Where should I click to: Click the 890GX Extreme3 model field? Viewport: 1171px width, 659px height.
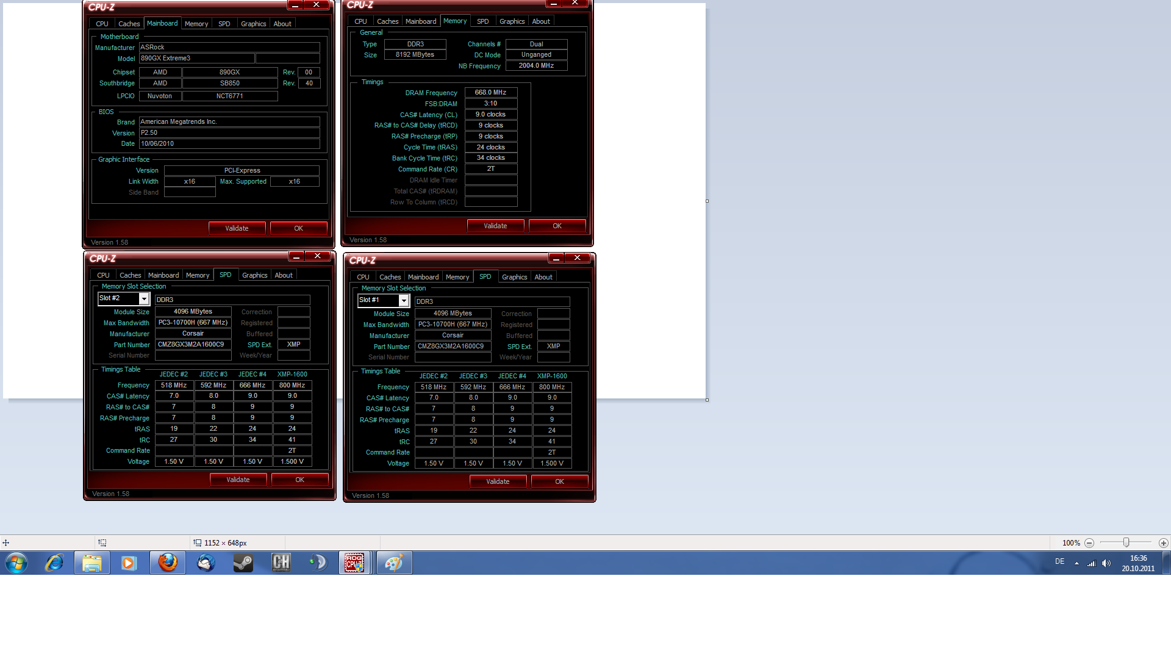197,58
